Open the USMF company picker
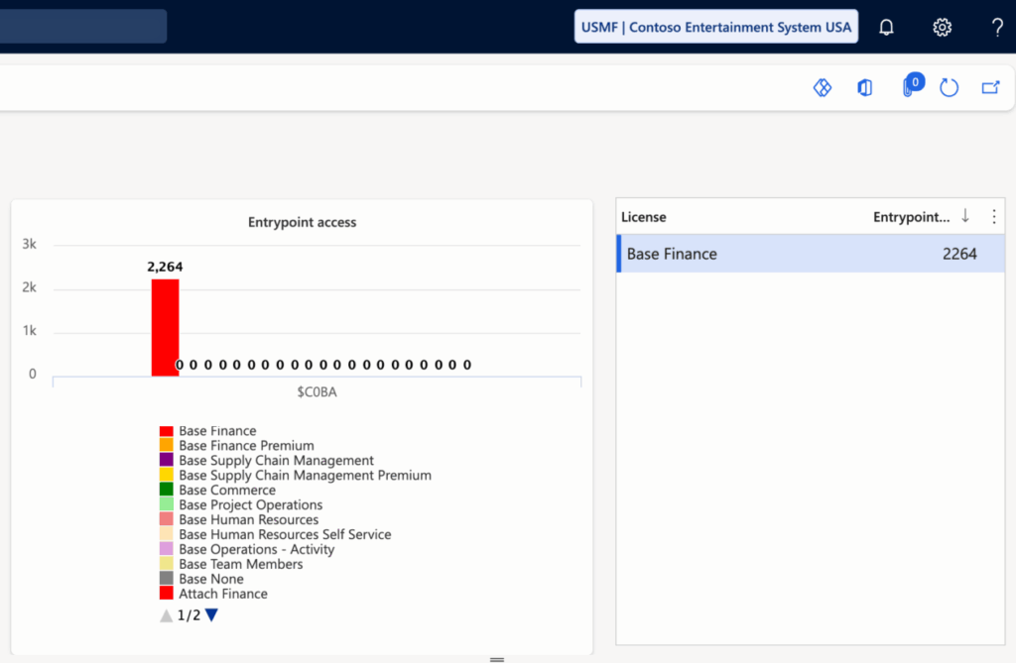Viewport: 1016px width, 663px height. (715, 27)
